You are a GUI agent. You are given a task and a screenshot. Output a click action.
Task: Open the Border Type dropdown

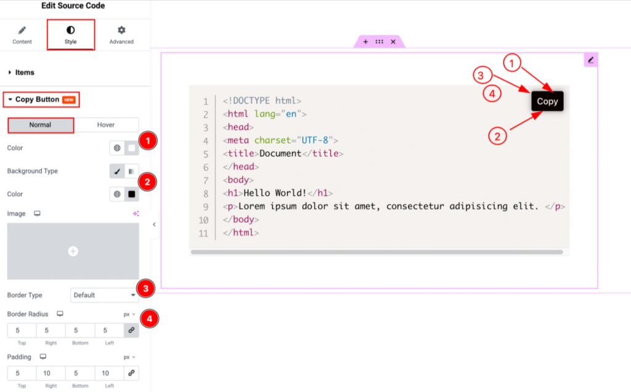(x=105, y=295)
